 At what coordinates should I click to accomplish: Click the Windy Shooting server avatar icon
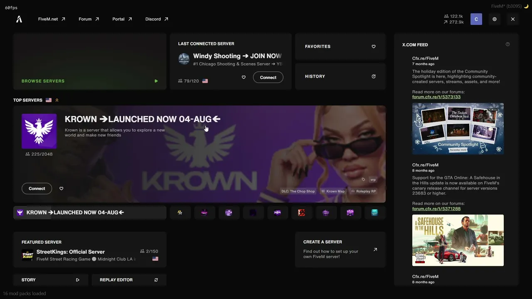pyautogui.click(x=184, y=59)
